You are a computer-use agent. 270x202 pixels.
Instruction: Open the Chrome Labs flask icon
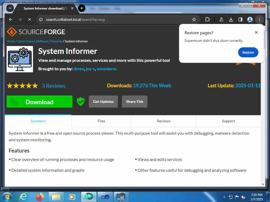221,19
